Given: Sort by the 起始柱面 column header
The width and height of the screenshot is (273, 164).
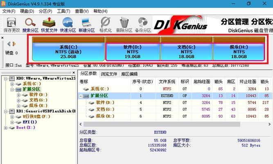Looking at the screenshot, I should click(202, 82).
